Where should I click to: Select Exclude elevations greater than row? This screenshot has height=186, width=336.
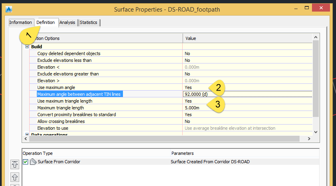click(68, 74)
